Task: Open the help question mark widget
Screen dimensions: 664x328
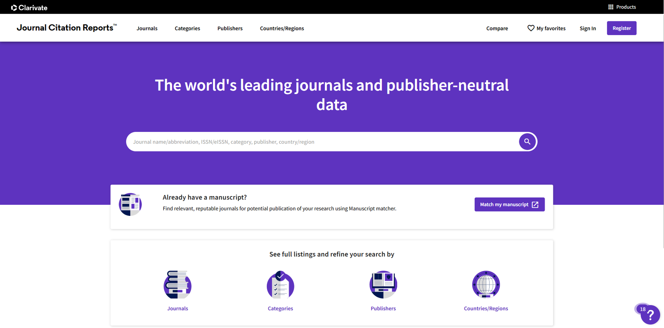Action: [651, 315]
